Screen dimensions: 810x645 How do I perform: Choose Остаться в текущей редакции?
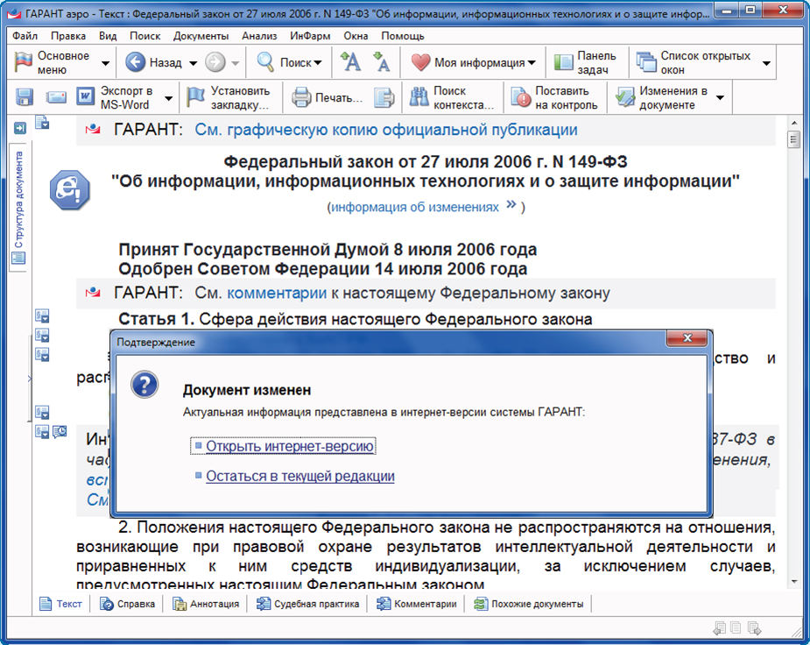click(299, 476)
